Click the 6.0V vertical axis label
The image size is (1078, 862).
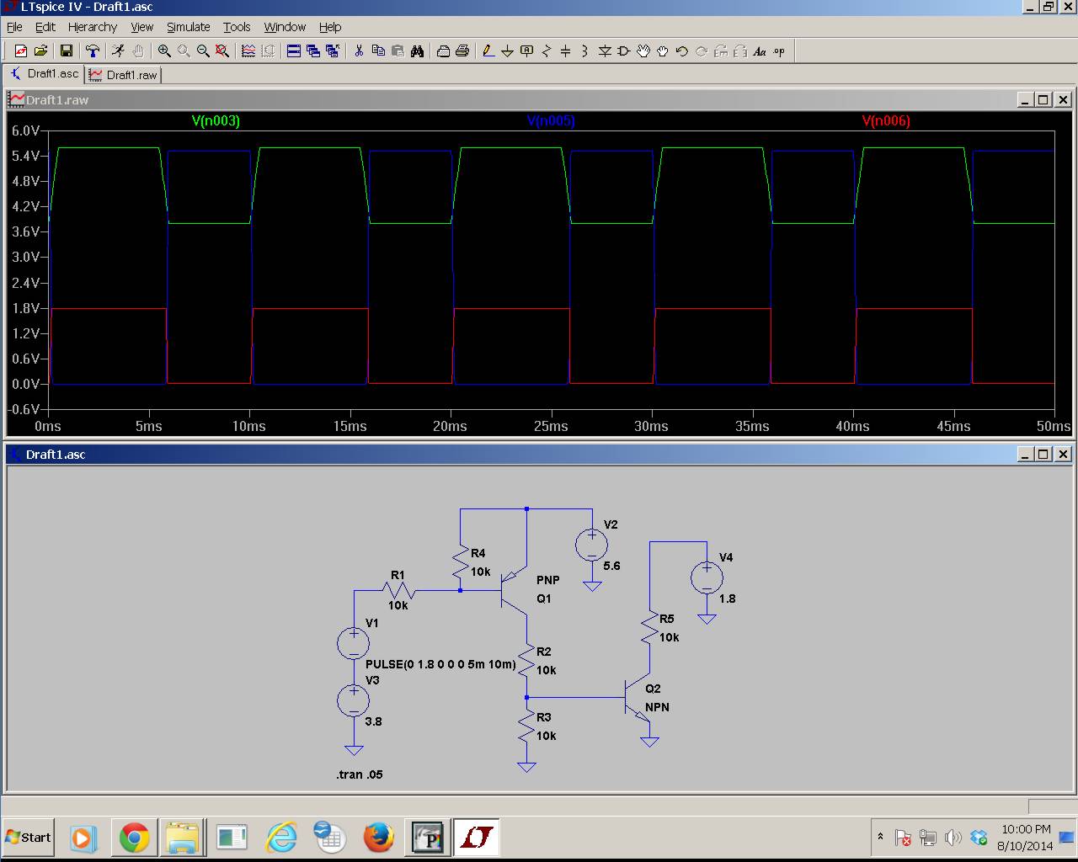[25, 130]
